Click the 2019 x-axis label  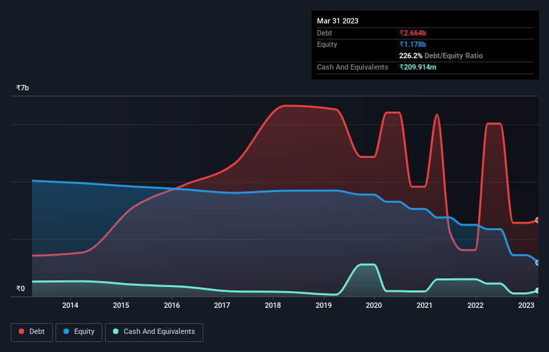[x=324, y=305]
